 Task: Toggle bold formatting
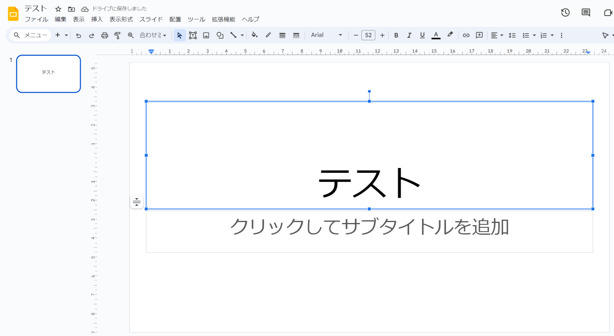click(x=396, y=35)
